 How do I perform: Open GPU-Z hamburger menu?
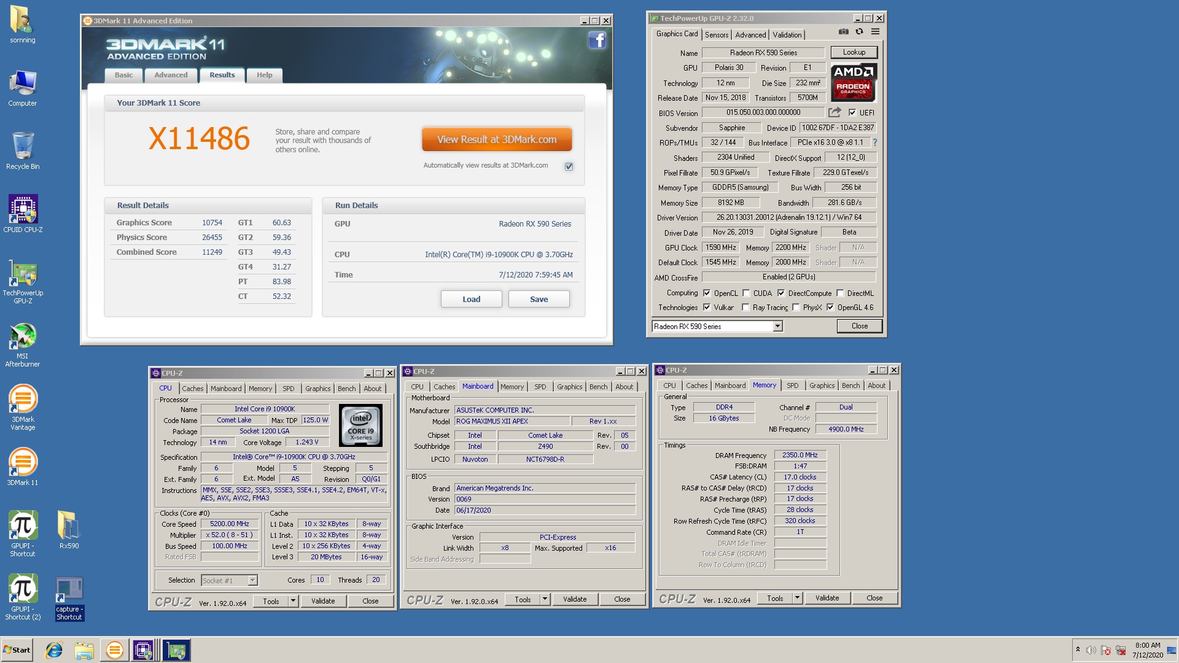coord(875,32)
